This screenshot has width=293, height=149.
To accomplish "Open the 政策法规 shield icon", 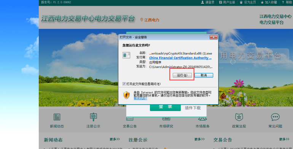I will pos(239,117).
